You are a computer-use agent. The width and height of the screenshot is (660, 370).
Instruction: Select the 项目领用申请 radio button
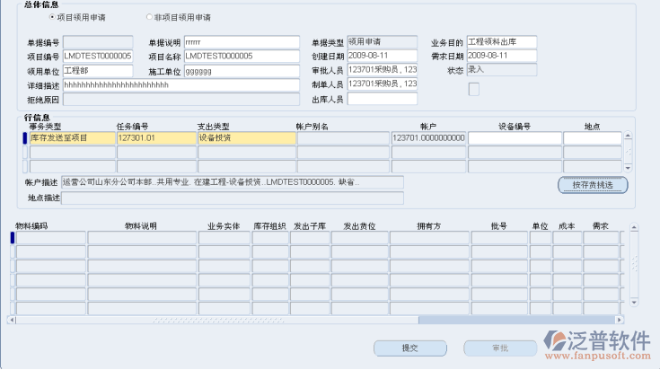52,17
